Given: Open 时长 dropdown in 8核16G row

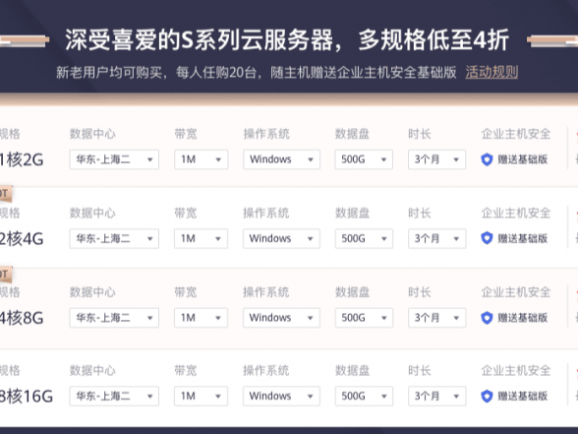Looking at the screenshot, I should click(x=436, y=396).
